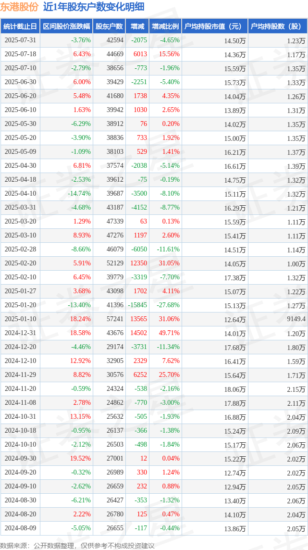Screen dimensions: 308x550
Task: Select the 2025-07-31 date cell
Action: [21, 40]
